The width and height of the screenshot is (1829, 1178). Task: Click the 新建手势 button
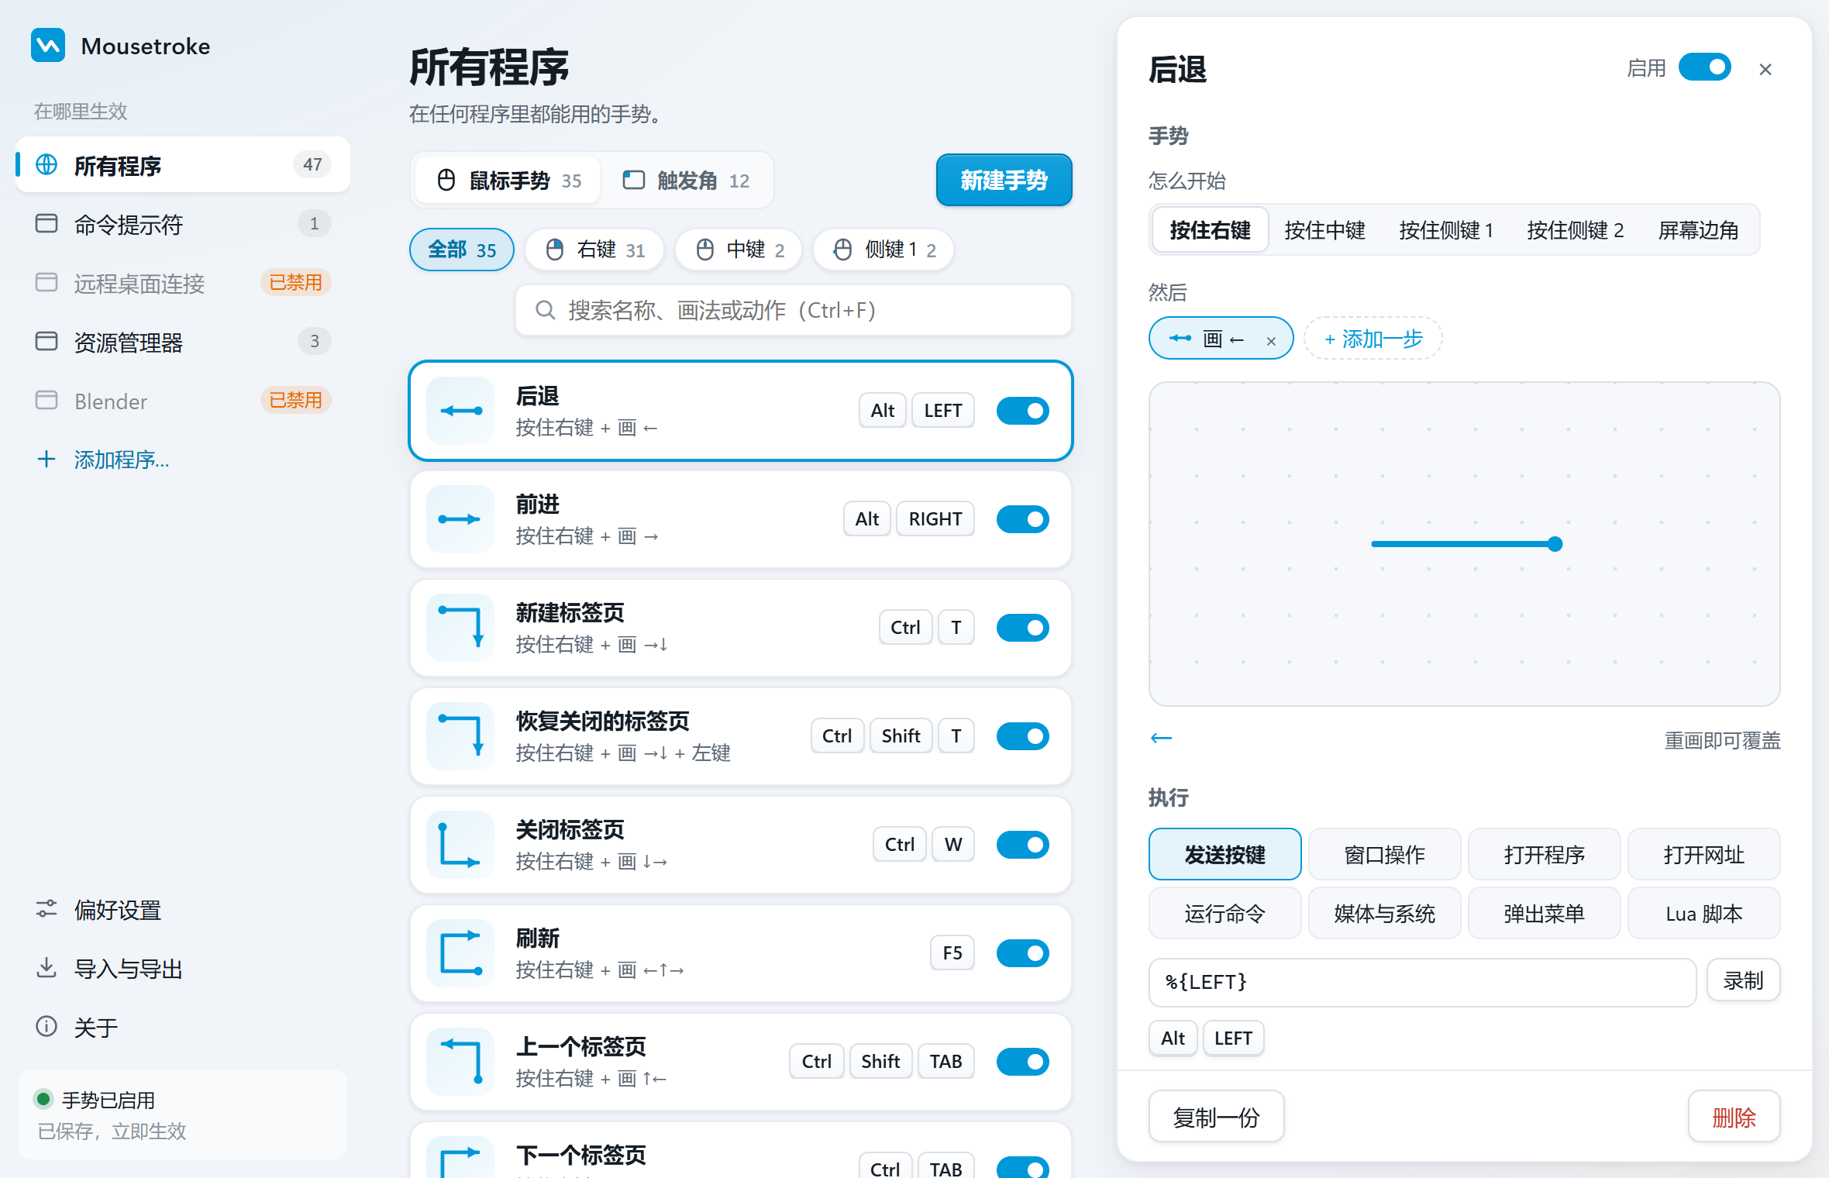click(1004, 180)
